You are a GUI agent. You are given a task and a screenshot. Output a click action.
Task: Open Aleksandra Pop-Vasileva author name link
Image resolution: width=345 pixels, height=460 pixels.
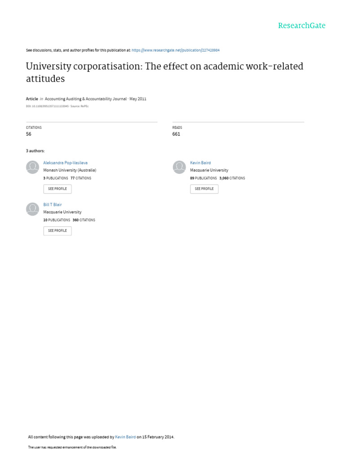pos(66,163)
